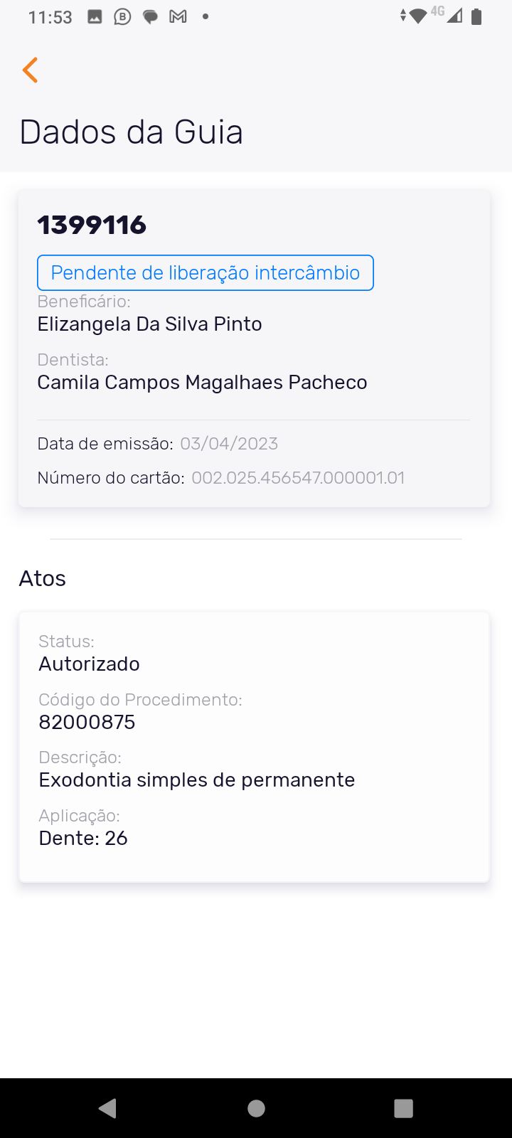Tap beneficiary name Elizangela Da Silva Pinto
This screenshot has height=1138, width=512.
(x=149, y=324)
